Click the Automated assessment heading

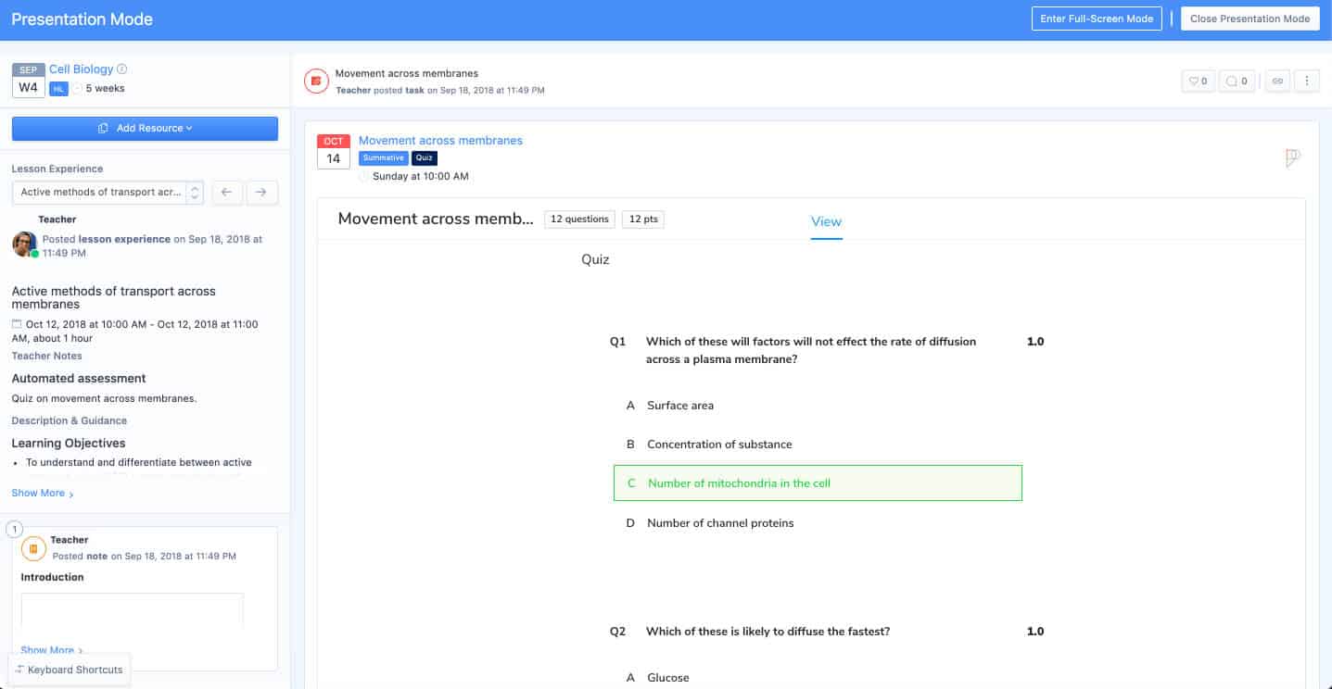(x=79, y=379)
